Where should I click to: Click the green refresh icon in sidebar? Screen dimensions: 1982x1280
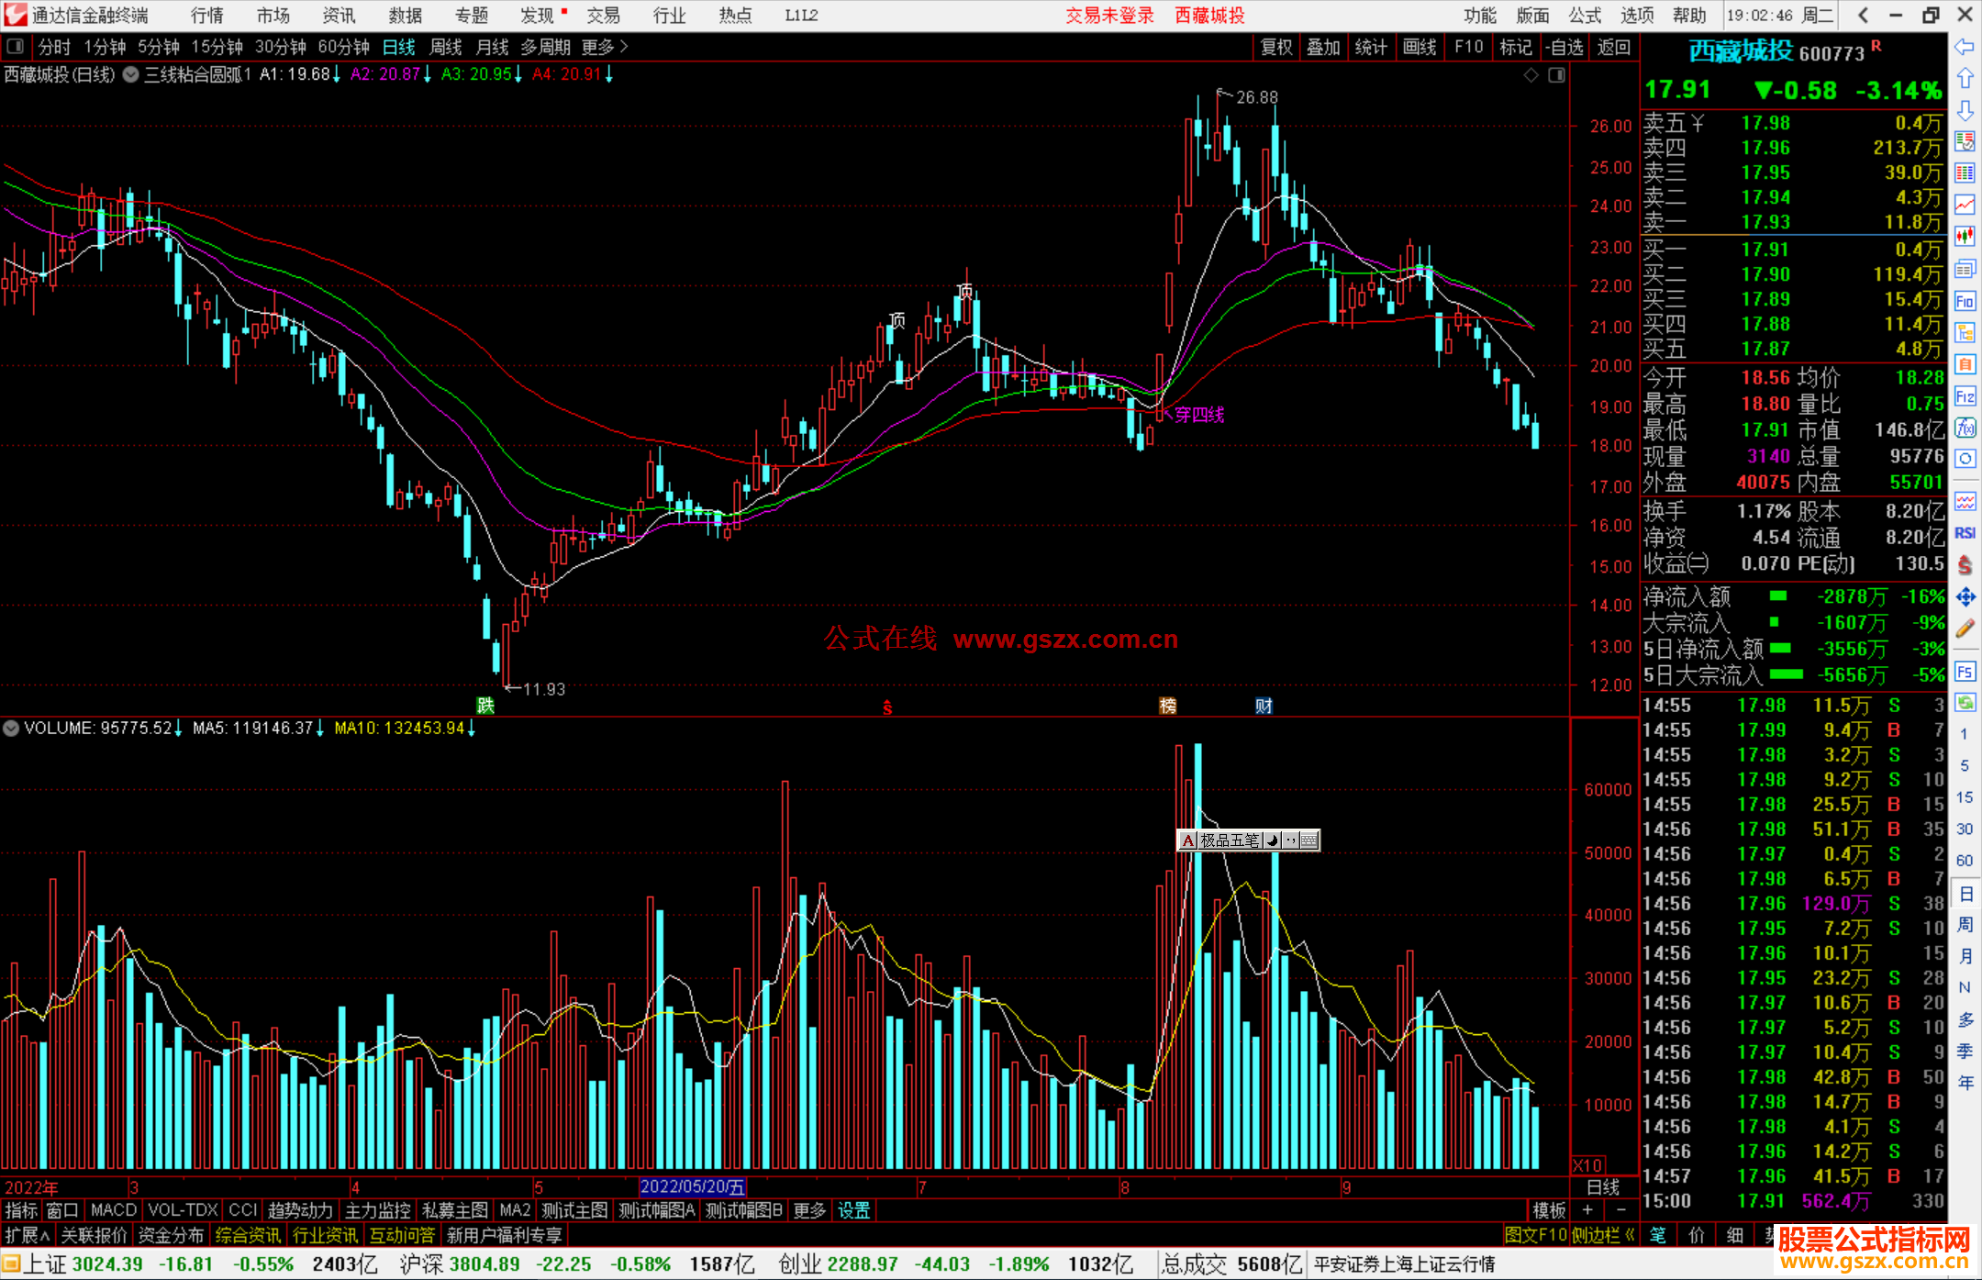pos(1965,703)
